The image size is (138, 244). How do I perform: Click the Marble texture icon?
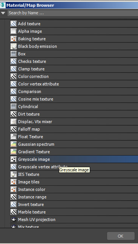tap(14, 212)
